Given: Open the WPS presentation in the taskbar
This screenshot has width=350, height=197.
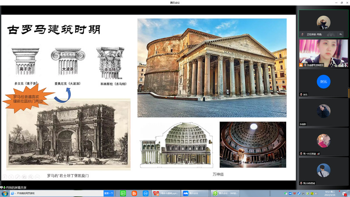Looking at the screenshot, I should click(x=164, y=193).
